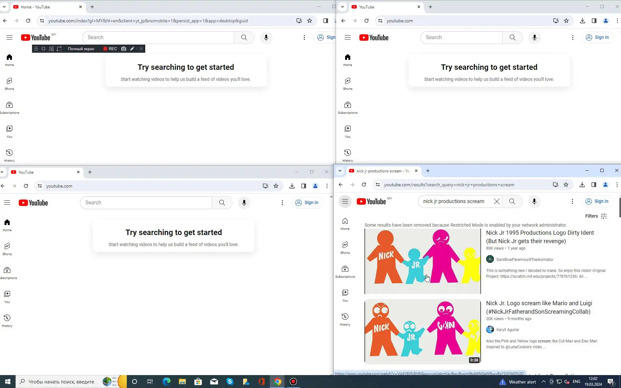
Task: Clear the 'nick jr productions scream' search text
Action: (x=496, y=201)
